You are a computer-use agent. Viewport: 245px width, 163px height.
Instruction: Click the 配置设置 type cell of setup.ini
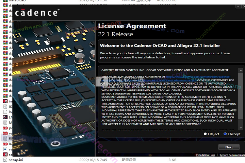pyautogui.click(x=129, y=160)
